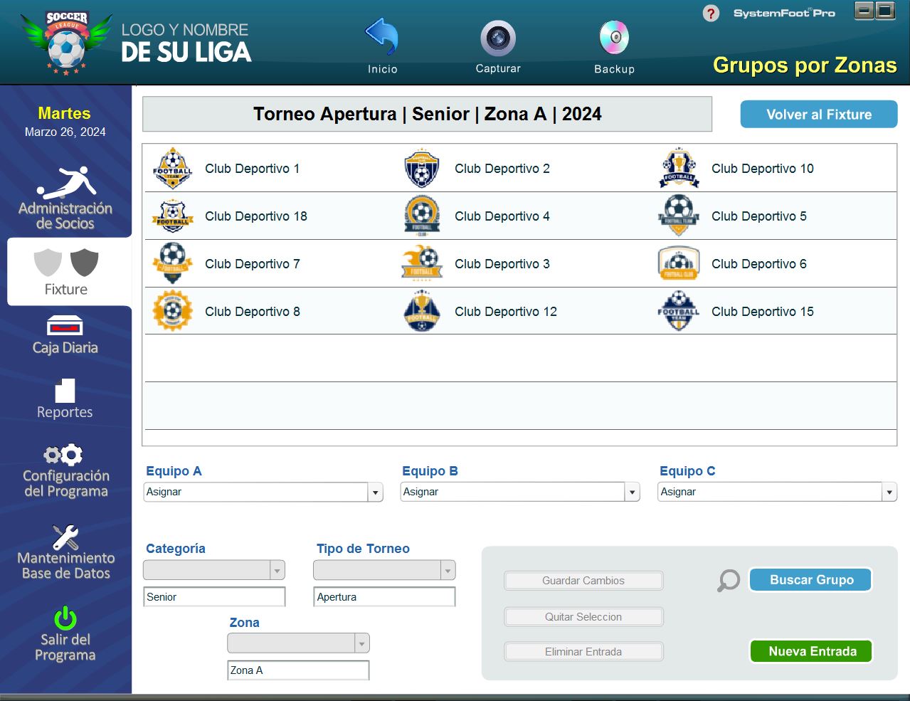This screenshot has width=910, height=701.
Task: Click the Nueva Entrada button
Action: [x=812, y=651]
